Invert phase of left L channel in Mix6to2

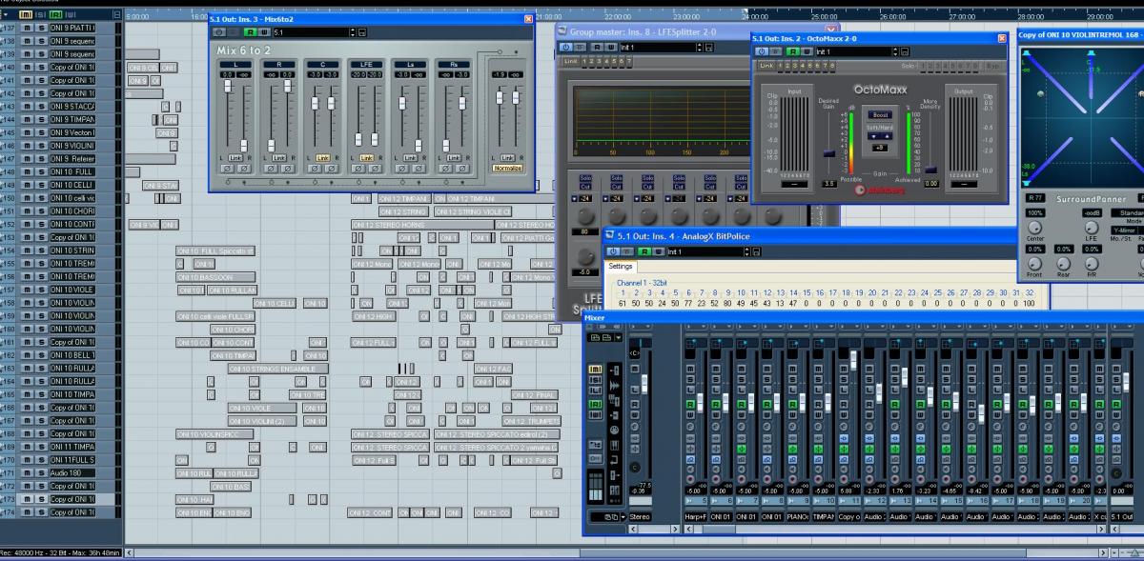point(228,169)
